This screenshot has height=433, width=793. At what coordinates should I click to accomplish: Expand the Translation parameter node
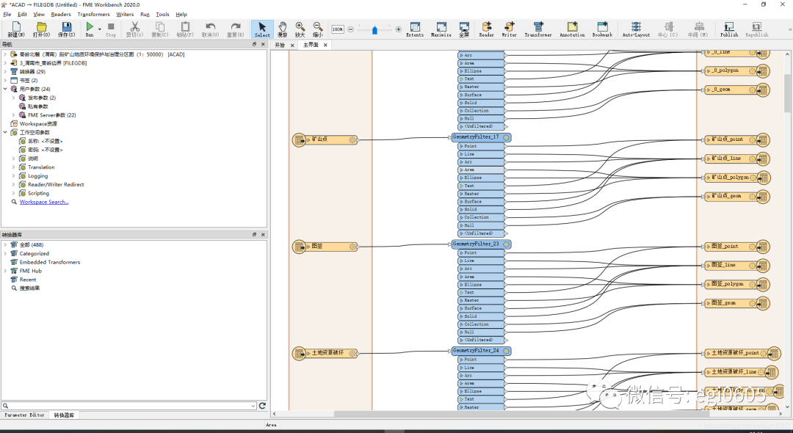pos(13,167)
